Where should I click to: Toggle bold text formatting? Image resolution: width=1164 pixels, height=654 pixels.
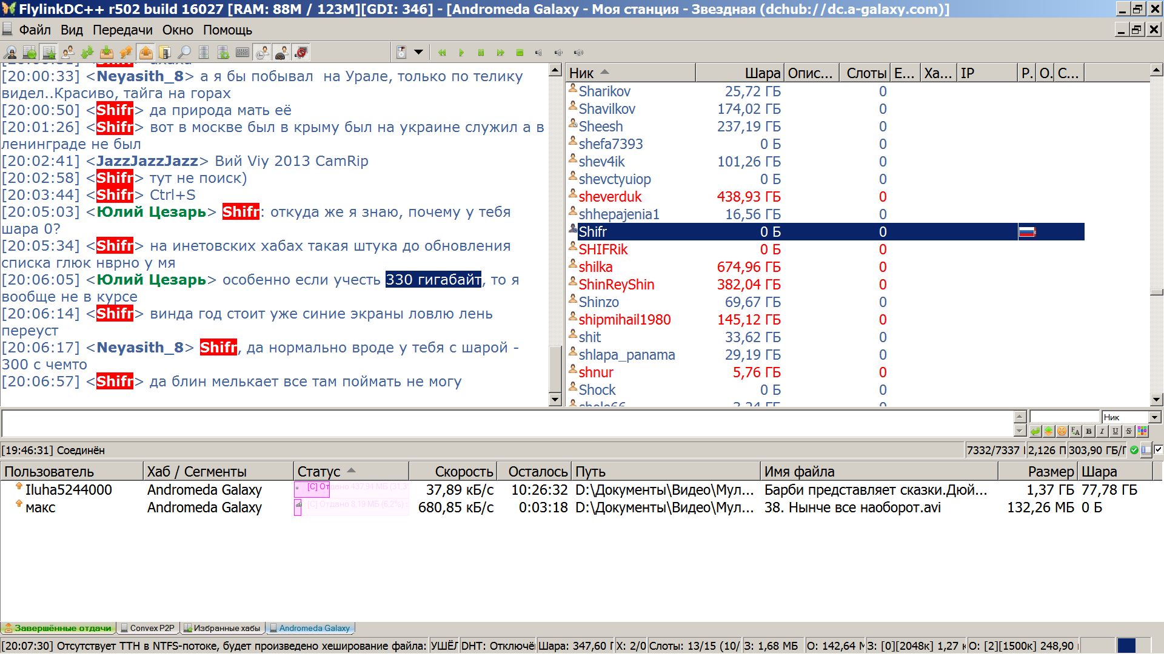[1089, 431]
